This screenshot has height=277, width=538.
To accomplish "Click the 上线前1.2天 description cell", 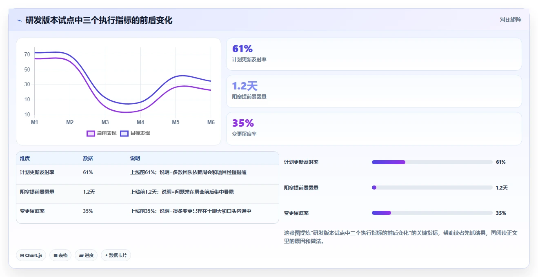I will point(182,192).
